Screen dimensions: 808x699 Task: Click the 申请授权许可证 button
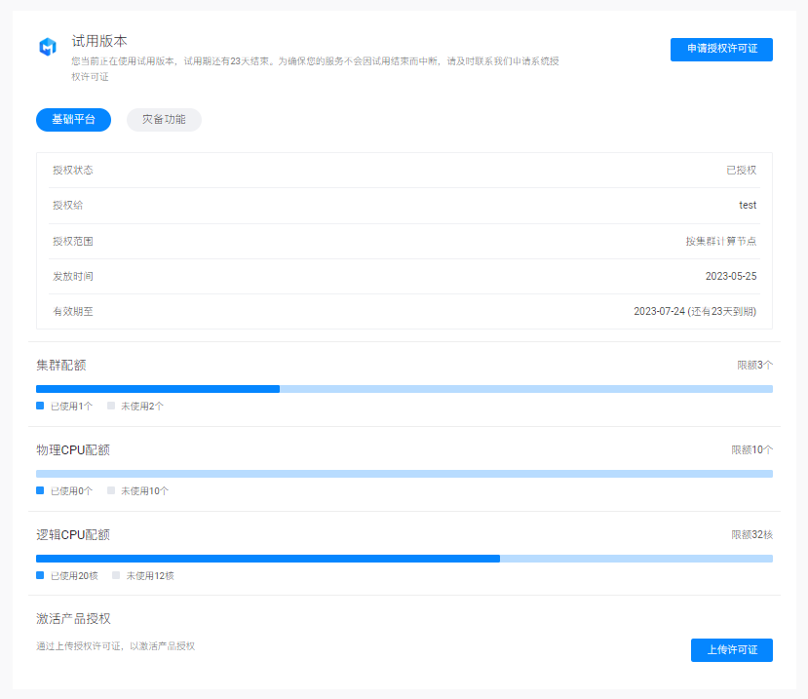[721, 49]
